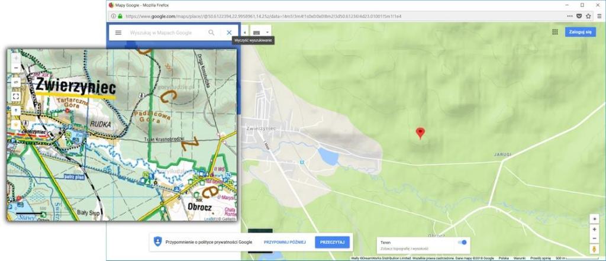Click the green padlock security icon
Screen dimensions: 606x261
point(120,16)
